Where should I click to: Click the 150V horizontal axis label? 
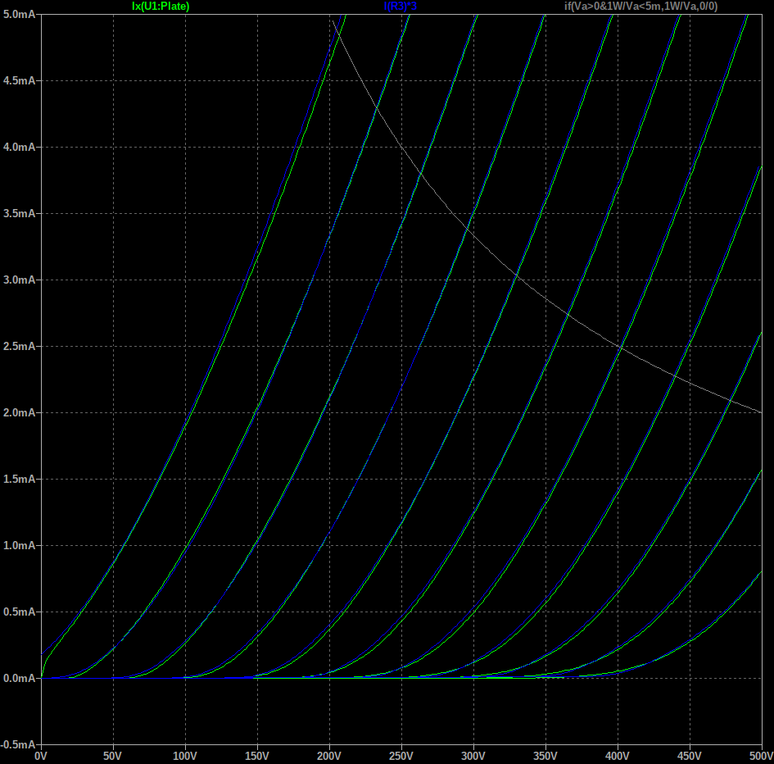pos(256,756)
